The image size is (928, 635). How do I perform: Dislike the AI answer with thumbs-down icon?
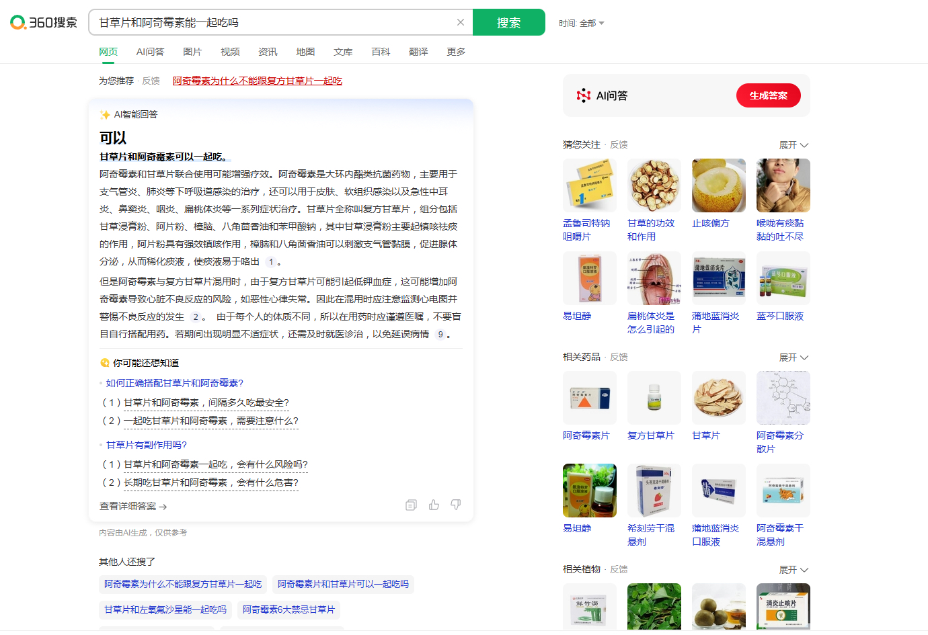(456, 505)
